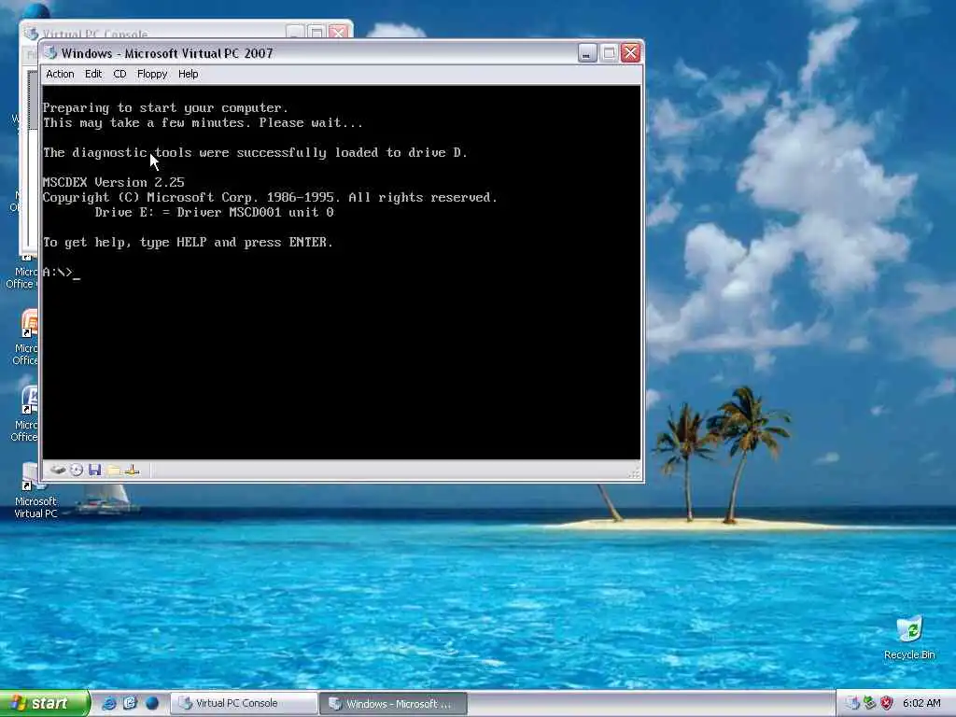Viewport: 956px width, 717px height.
Task: Switch to Virtual PC Console taskbar button
Action: click(244, 704)
